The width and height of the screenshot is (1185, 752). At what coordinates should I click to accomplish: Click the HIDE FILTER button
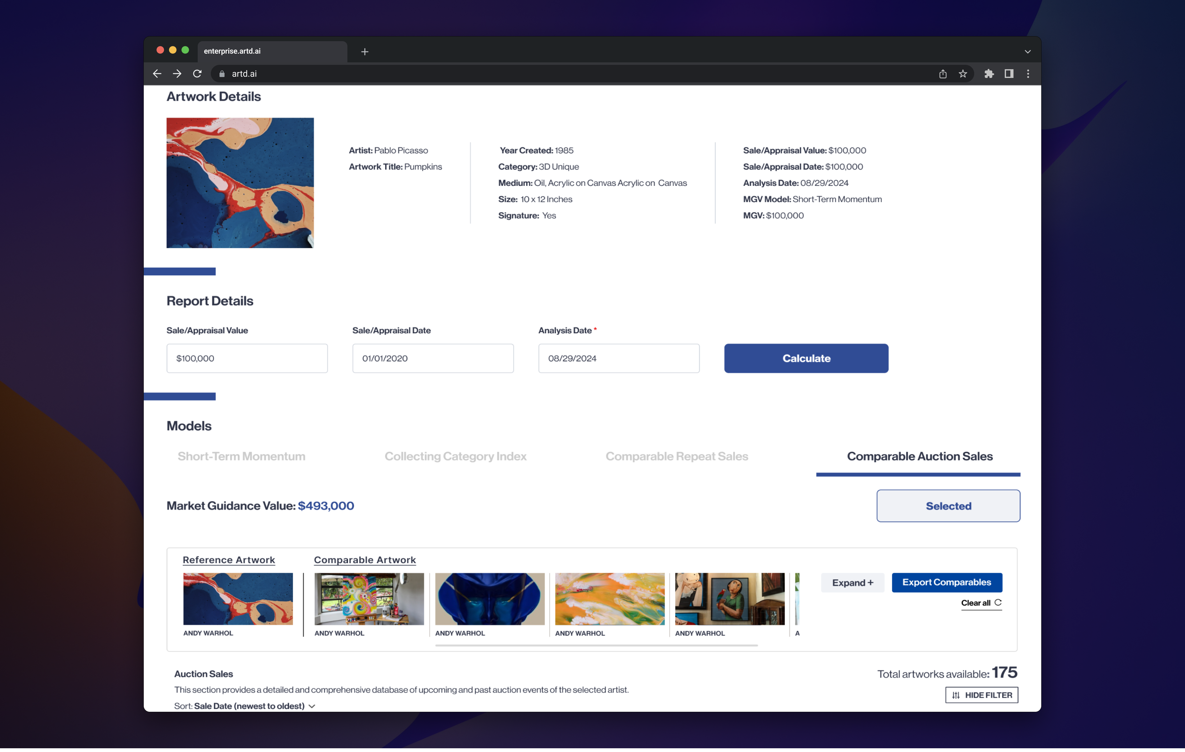(982, 695)
